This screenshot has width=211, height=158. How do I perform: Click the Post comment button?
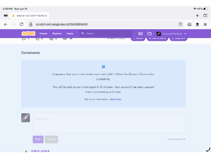(38, 139)
